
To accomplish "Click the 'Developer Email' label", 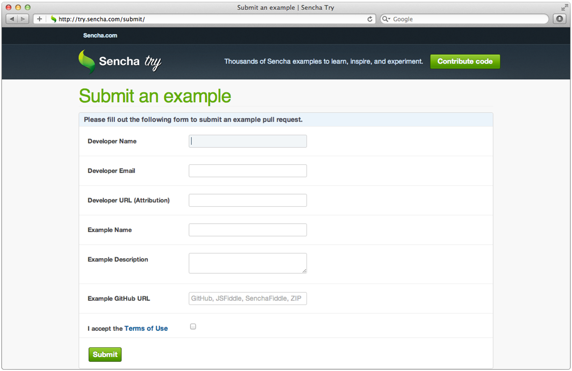I will click(x=111, y=171).
